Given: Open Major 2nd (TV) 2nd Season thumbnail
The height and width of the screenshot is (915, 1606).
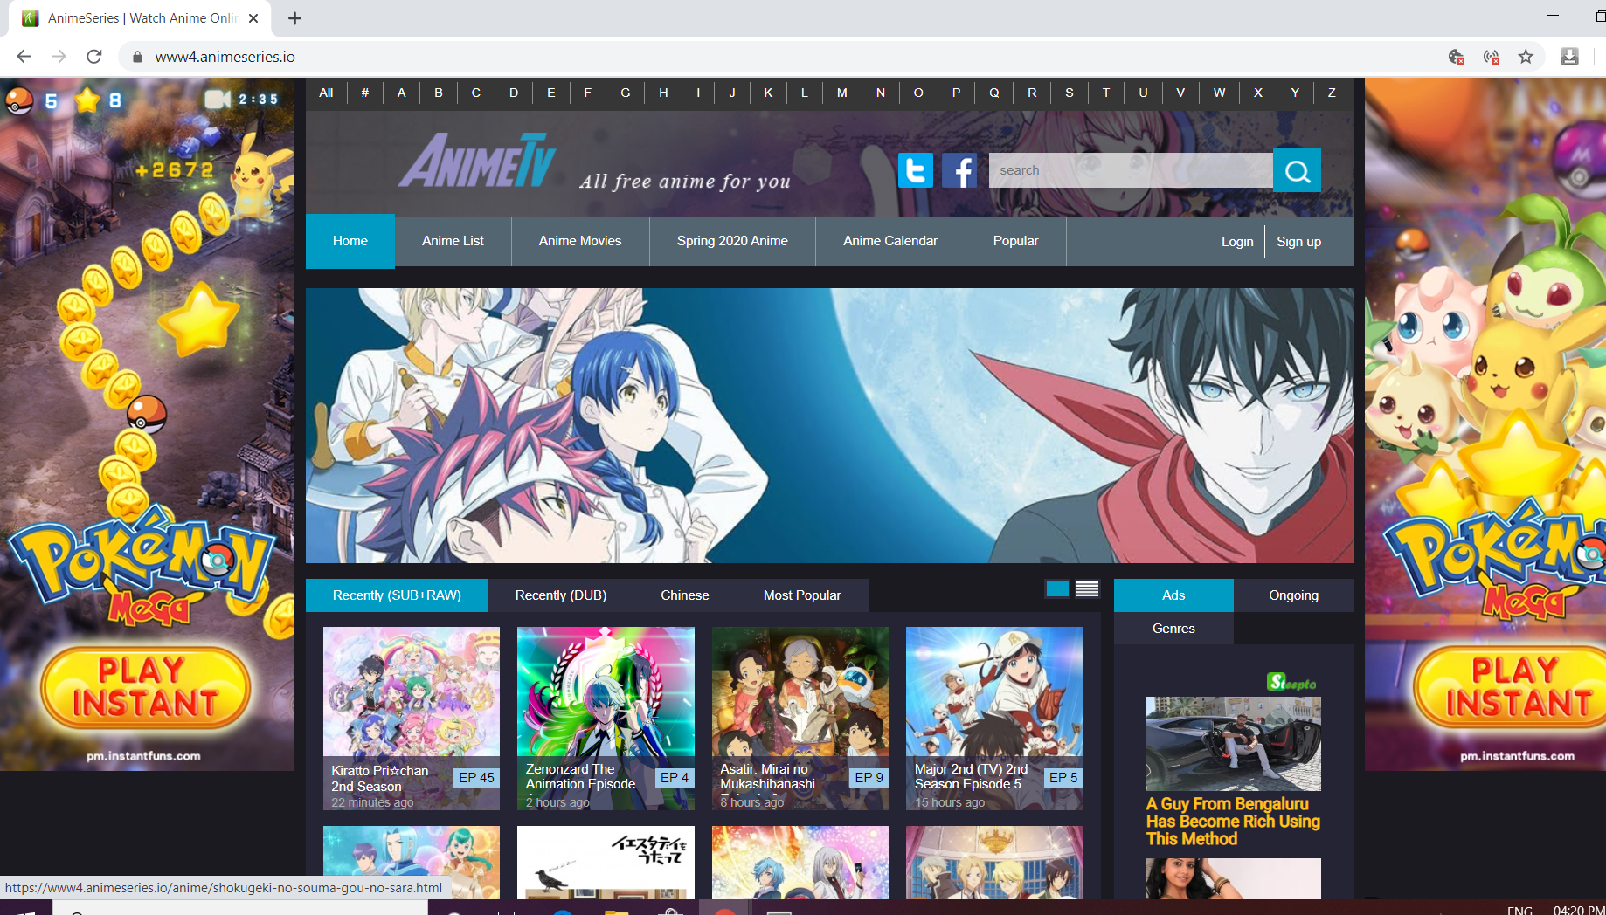Looking at the screenshot, I should pyautogui.click(x=994, y=718).
